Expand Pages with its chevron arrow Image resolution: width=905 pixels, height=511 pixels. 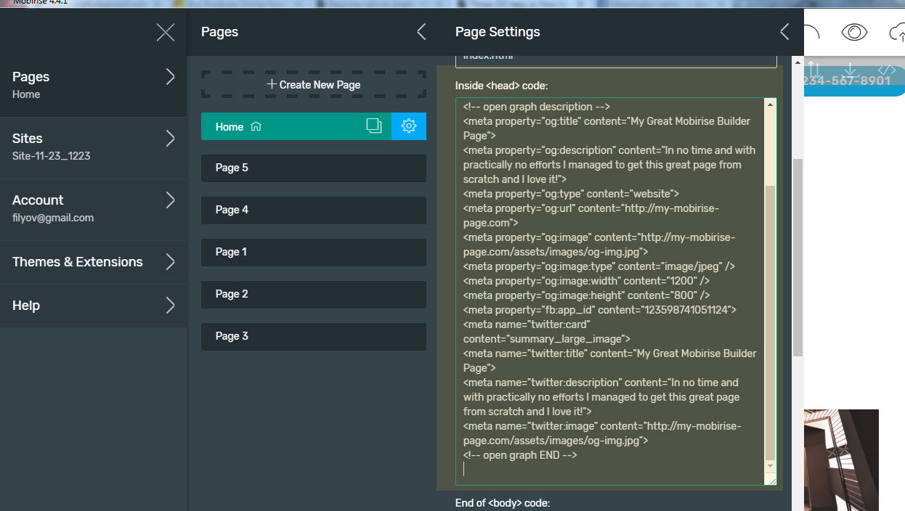click(171, 77)
